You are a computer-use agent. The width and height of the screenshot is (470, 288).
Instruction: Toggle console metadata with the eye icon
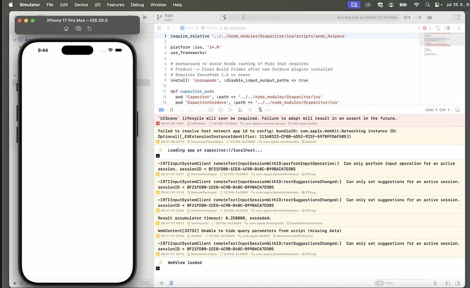161,283
